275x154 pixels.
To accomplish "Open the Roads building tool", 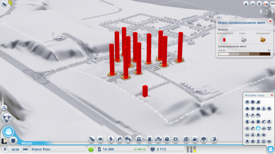I will tap(91, 139).
